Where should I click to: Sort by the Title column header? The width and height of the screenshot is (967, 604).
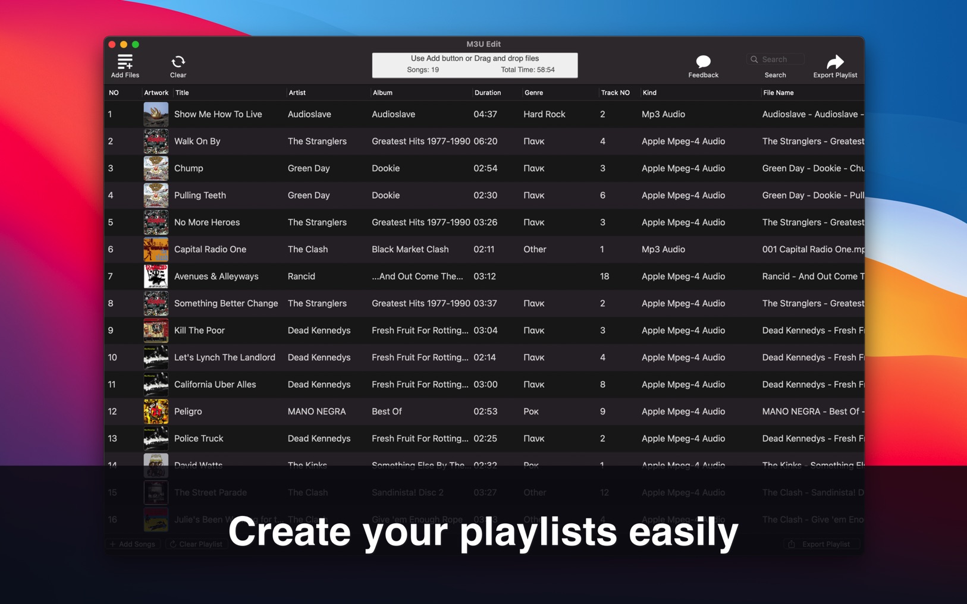(x=182, y=93)
